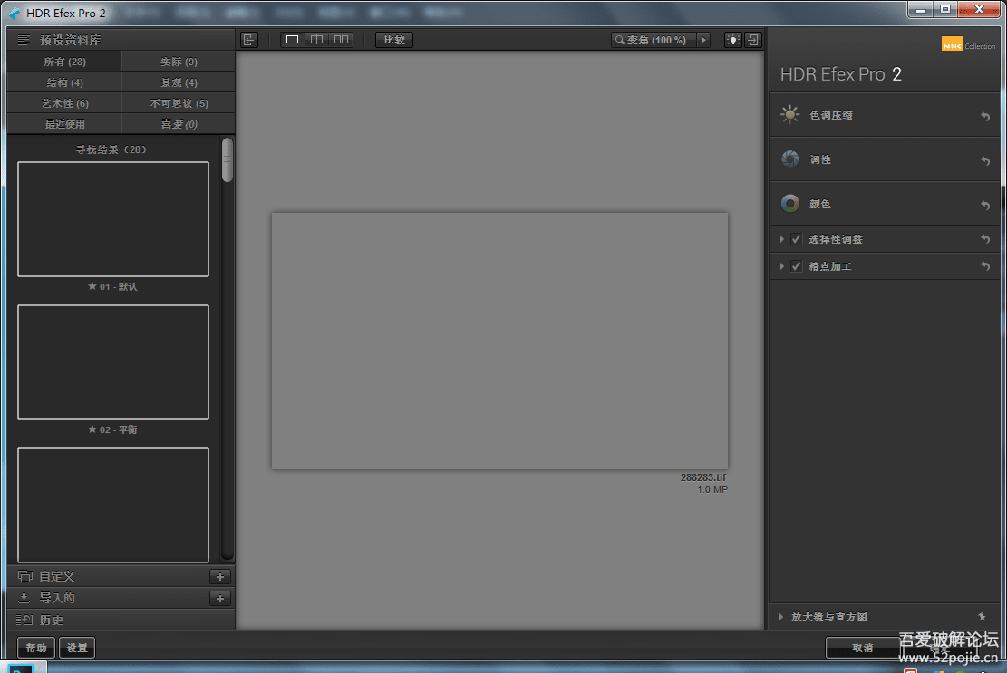Open the 设置 dialog

[77, 648]
